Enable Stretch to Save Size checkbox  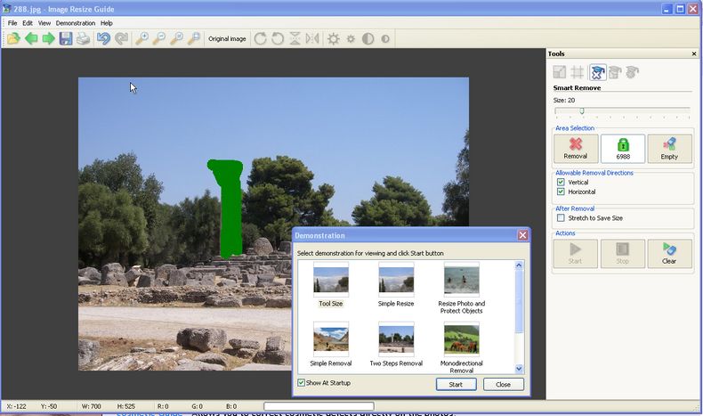(x=561, y=218)
